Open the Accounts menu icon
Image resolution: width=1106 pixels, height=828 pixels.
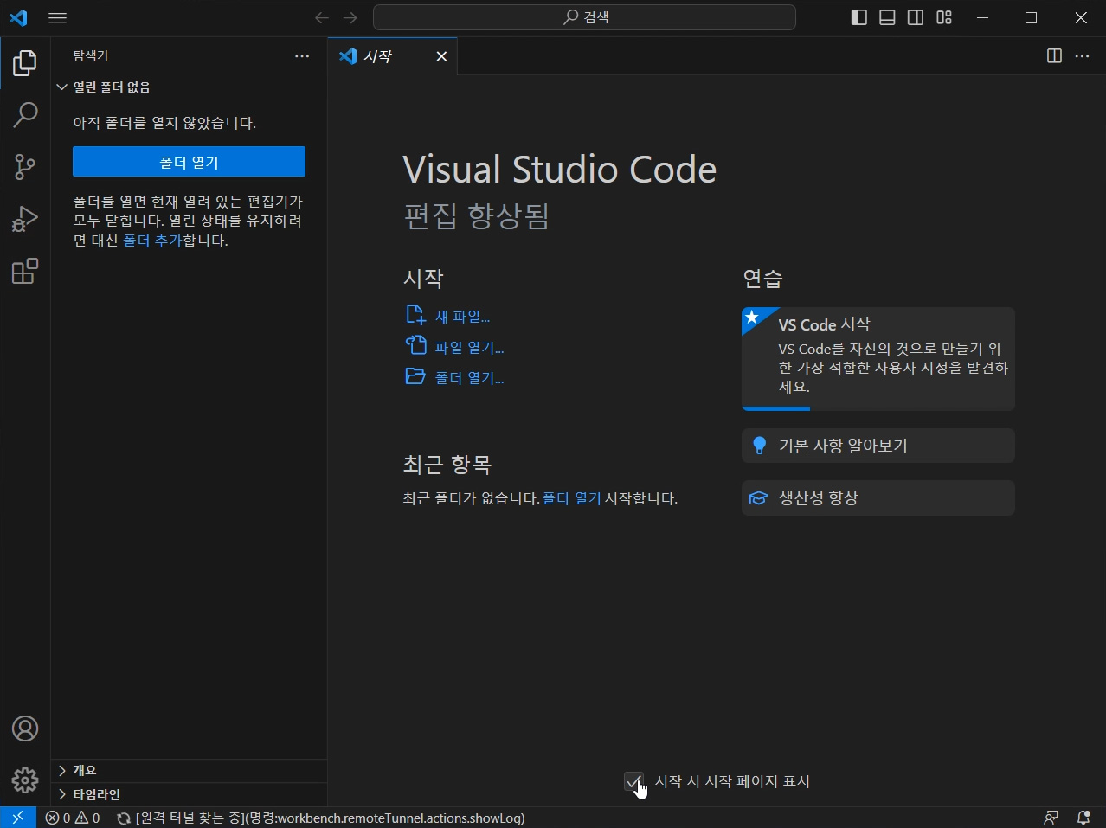click(25, 729)
